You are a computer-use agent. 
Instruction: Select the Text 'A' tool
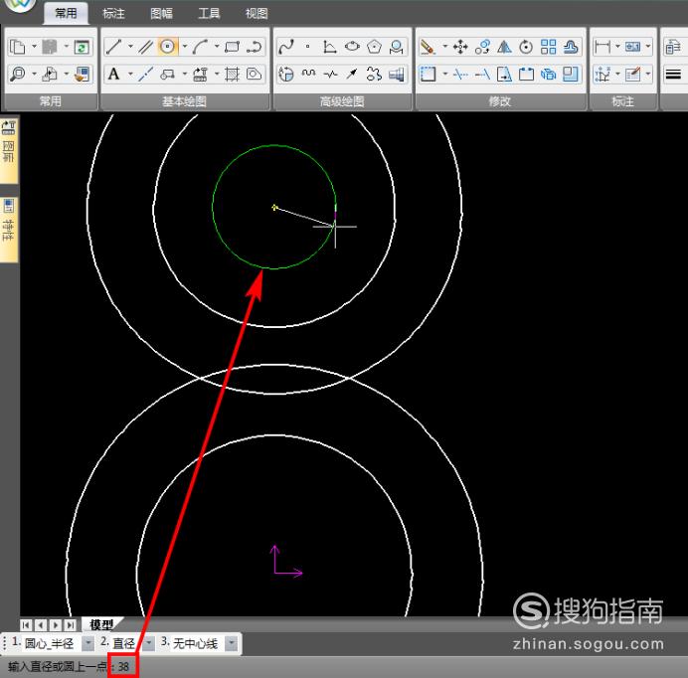tap(113, 74)
